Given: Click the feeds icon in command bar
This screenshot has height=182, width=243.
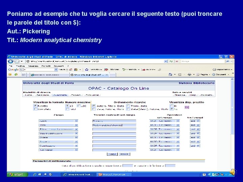Looking at the screenshot, I should (180, 74).
